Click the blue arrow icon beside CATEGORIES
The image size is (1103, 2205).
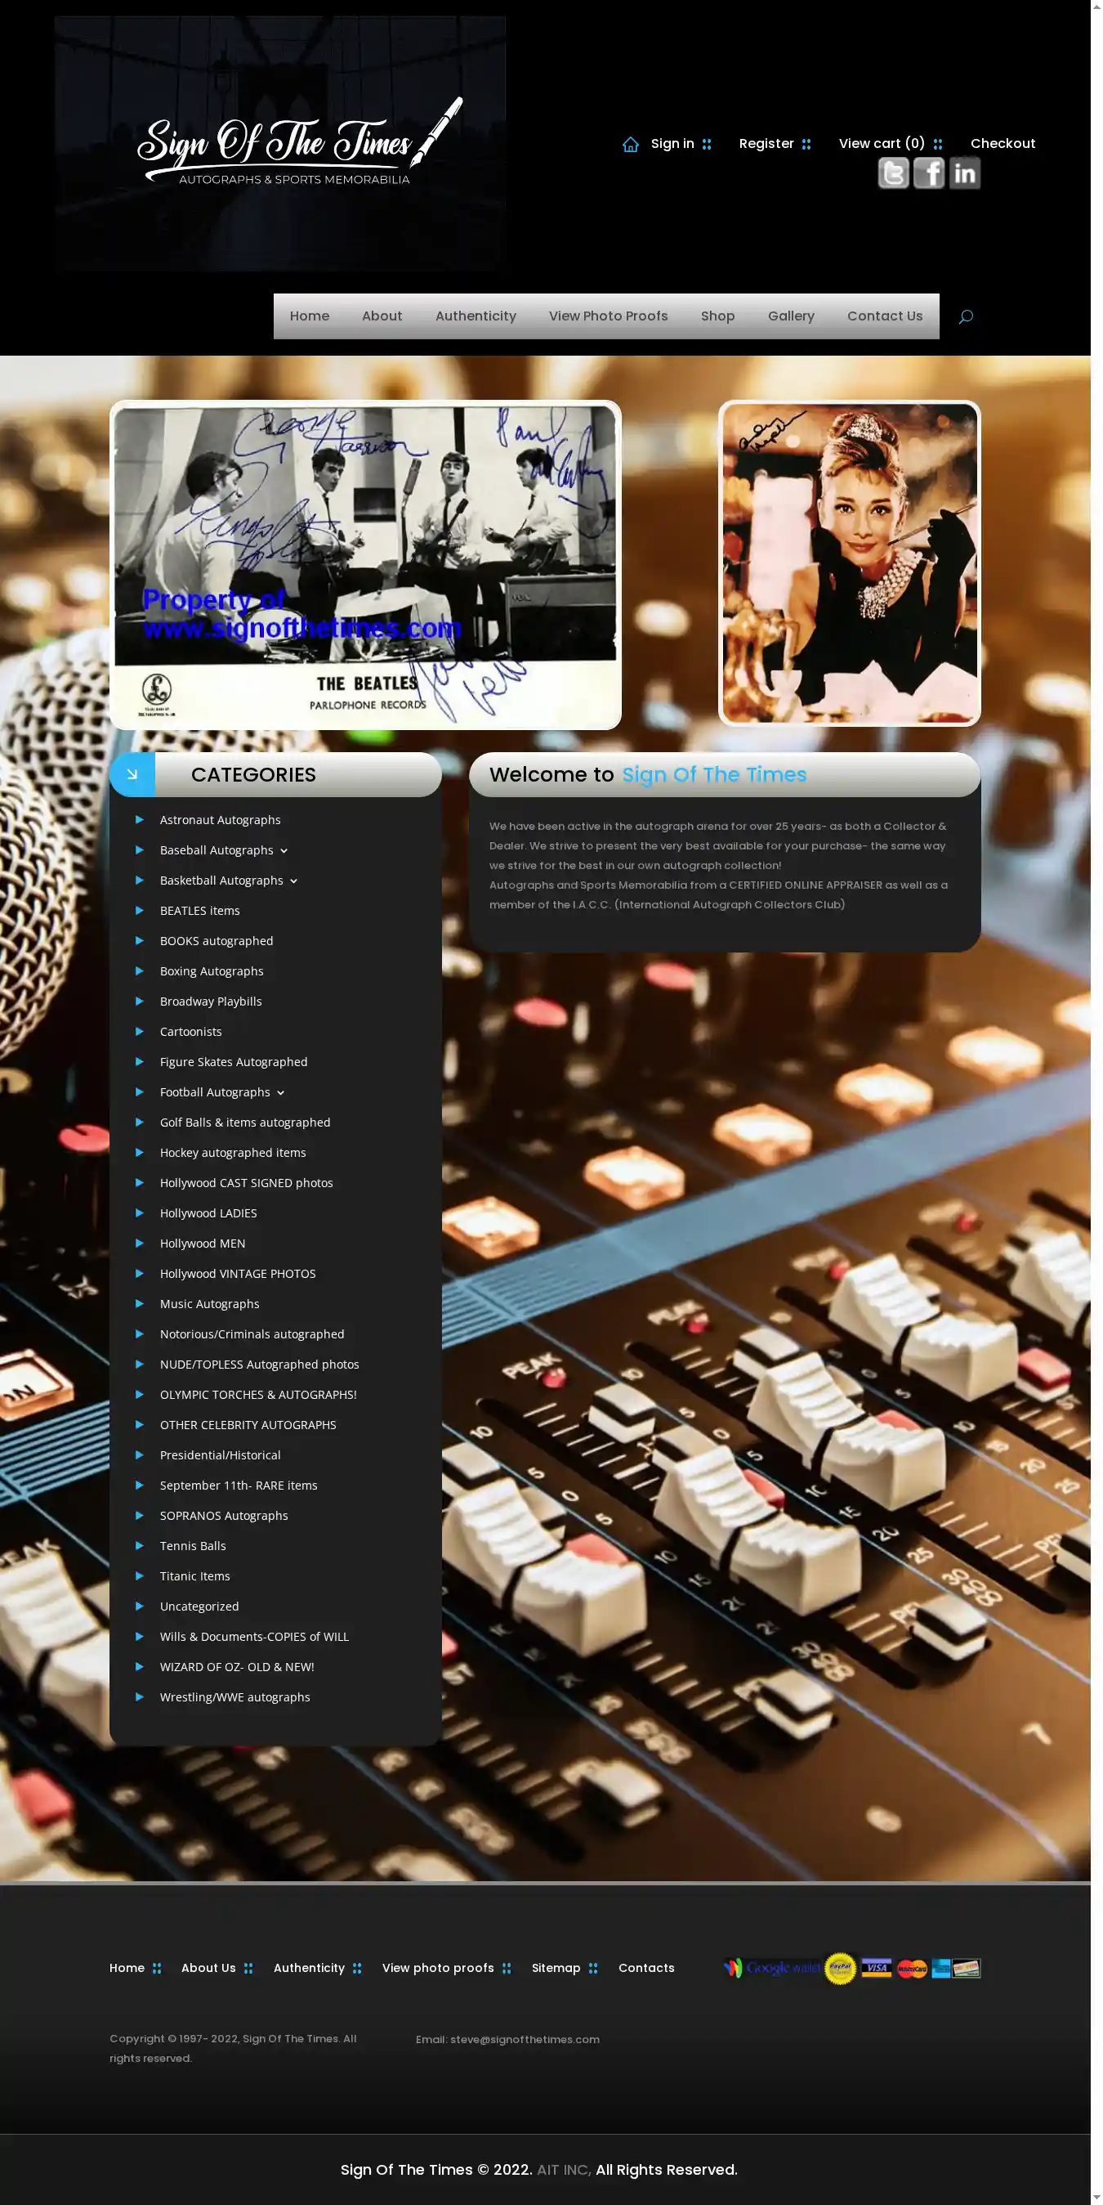pyautogui.click(x=132, y=775)
